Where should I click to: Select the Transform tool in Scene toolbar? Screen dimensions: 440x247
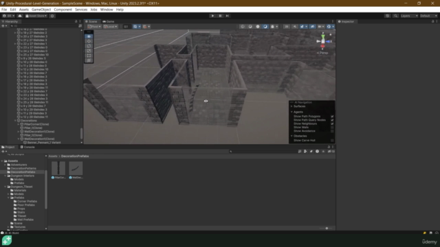click(x=89, y=60)
